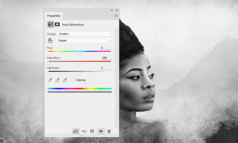Open the Properties panel menu
The width and height of the screenshot is (238, 143).
point(116,16)
